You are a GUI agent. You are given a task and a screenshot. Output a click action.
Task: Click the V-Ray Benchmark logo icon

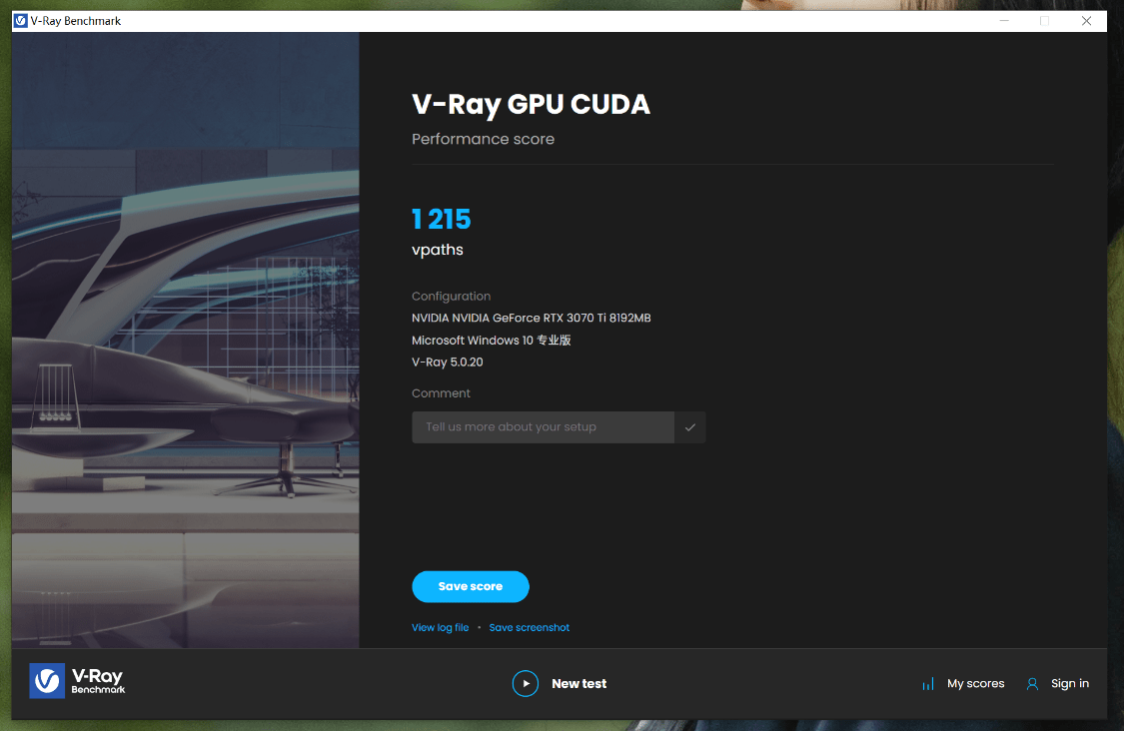click(47, 680)
